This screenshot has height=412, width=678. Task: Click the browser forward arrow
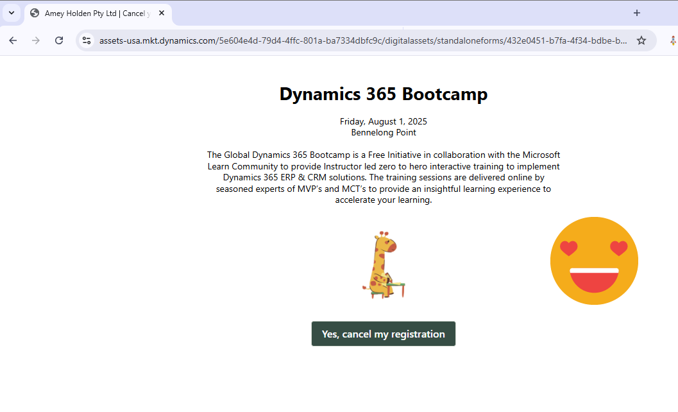36,40
